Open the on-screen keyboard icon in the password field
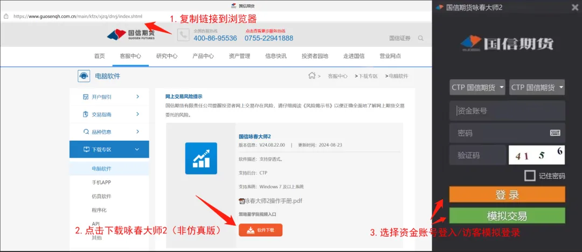Screen dimensions: 582x252 click(x=555, y=133)
